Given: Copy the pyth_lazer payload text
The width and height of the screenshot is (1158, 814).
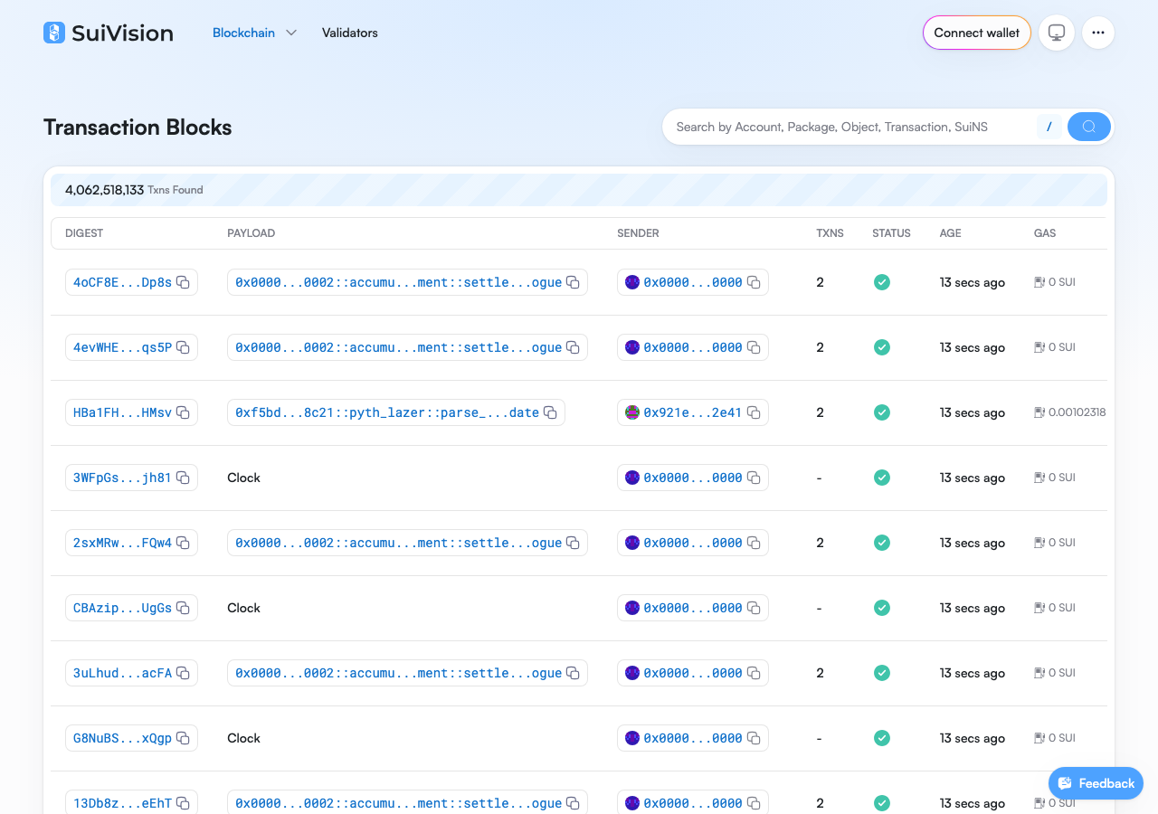Looking at the screenshot, I should (x=550, y=412).
